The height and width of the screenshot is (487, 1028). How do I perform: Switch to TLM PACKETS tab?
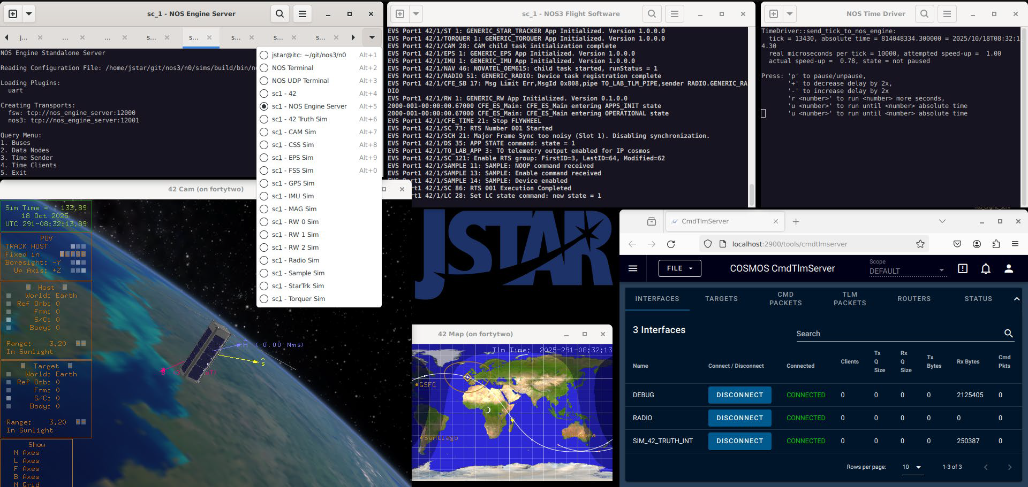click(850, 299)
